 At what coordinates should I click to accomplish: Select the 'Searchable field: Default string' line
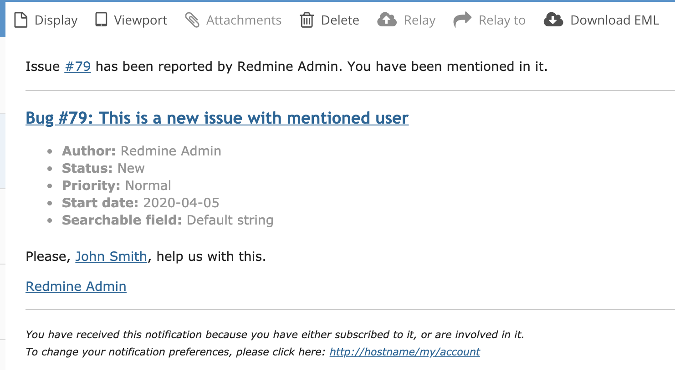(168, 220)
